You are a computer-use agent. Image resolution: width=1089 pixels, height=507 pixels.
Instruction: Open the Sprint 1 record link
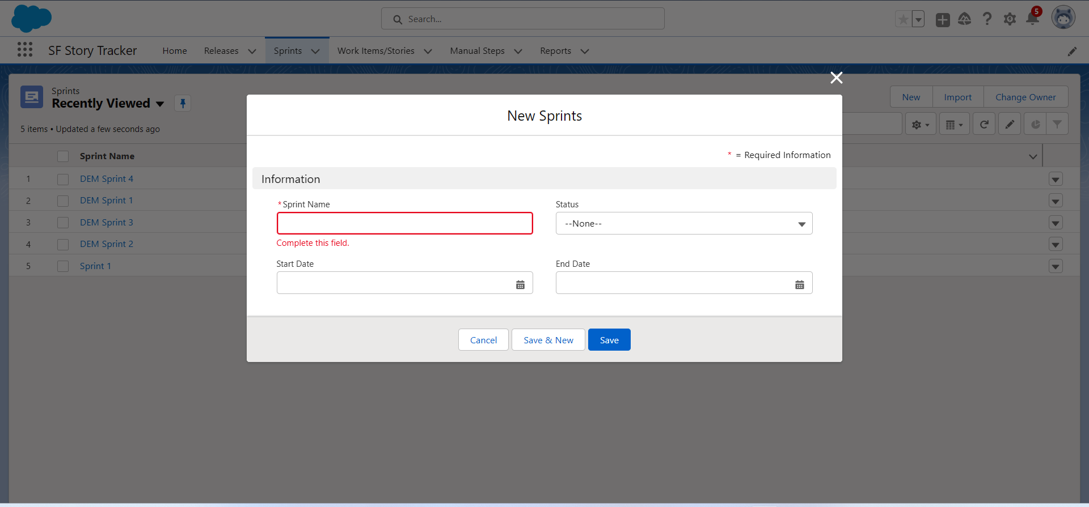click(95, 266)
